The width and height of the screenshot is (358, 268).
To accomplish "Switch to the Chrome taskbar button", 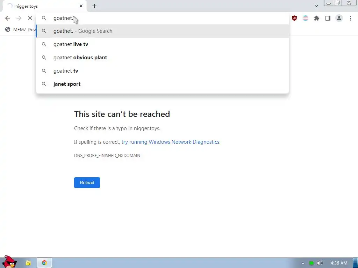I will point(44,263).
